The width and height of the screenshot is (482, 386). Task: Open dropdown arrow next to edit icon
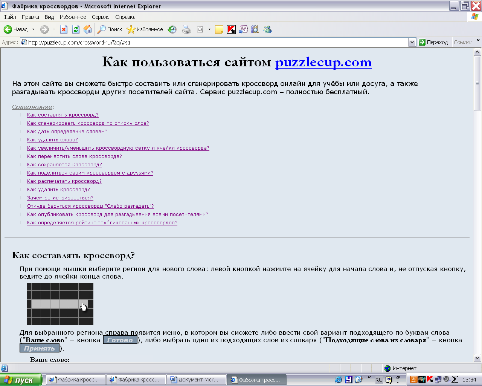coord(209,29)
